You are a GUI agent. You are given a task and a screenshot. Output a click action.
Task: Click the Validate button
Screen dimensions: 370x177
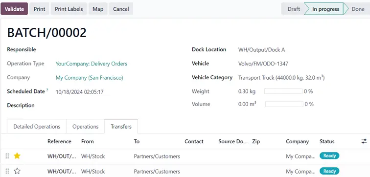tap(14, 9)
